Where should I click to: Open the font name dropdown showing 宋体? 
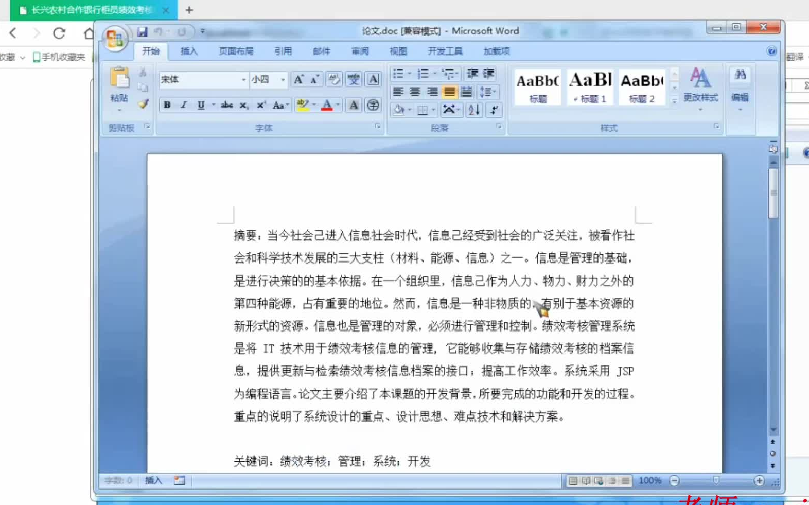[x=243, y=79]
